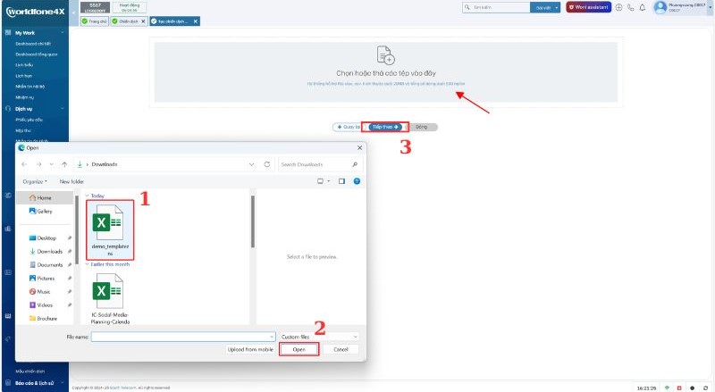The image size is (715, 392).
Task: Click the help icon in Open dialog
Action: pos(356,181)
